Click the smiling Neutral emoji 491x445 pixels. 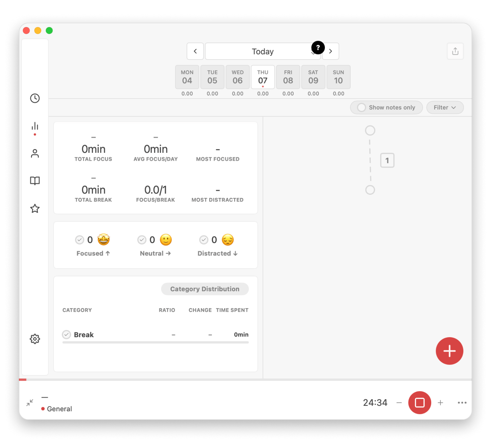pos(166,240)
